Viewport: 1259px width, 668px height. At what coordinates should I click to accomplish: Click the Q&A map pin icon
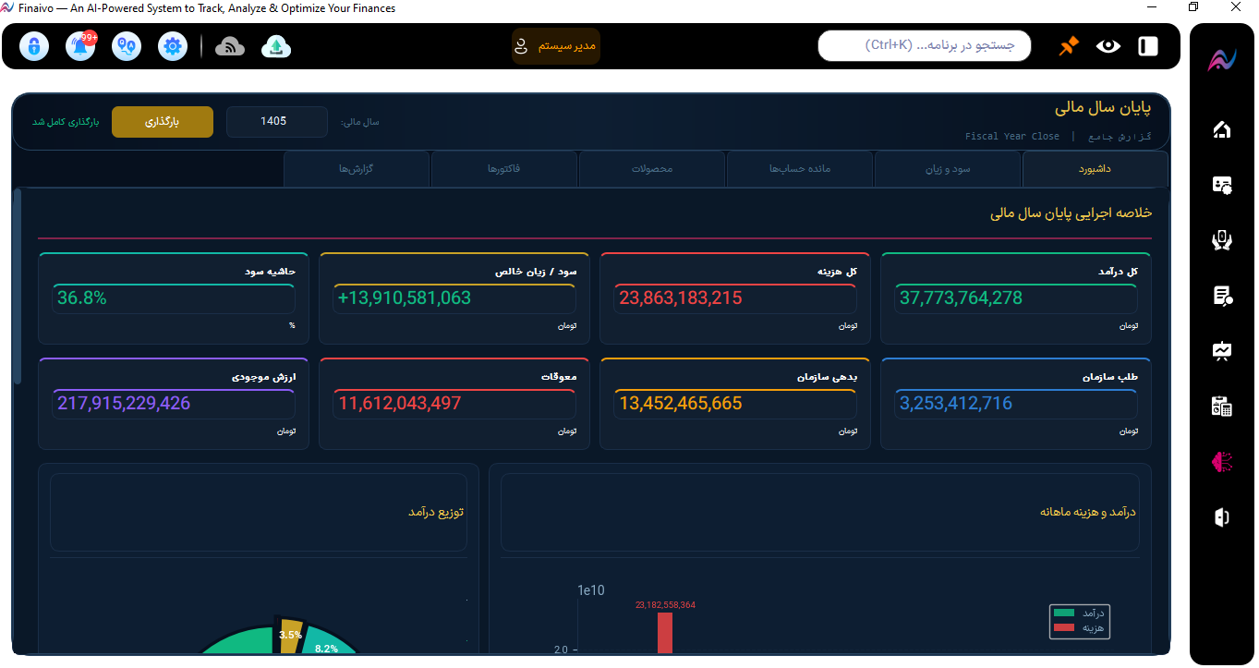coord(127,46)
